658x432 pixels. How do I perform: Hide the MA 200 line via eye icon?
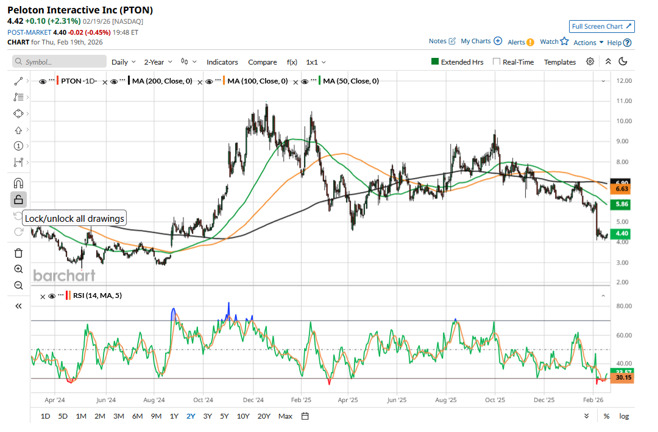(114, 81)
